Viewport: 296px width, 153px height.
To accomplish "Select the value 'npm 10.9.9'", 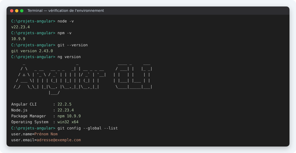I will pyautogui.click(x=69, y=116).
